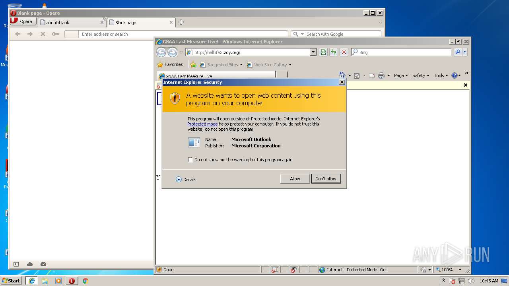Close the Blank page tab in Opera
Viewport: 509px width, 286px height.
pyautogui.click(x=171, y=23)
